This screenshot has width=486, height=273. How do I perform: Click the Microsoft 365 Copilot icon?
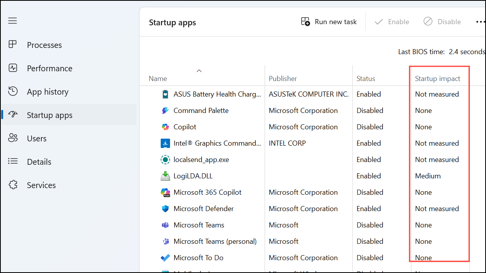(165, 192)
